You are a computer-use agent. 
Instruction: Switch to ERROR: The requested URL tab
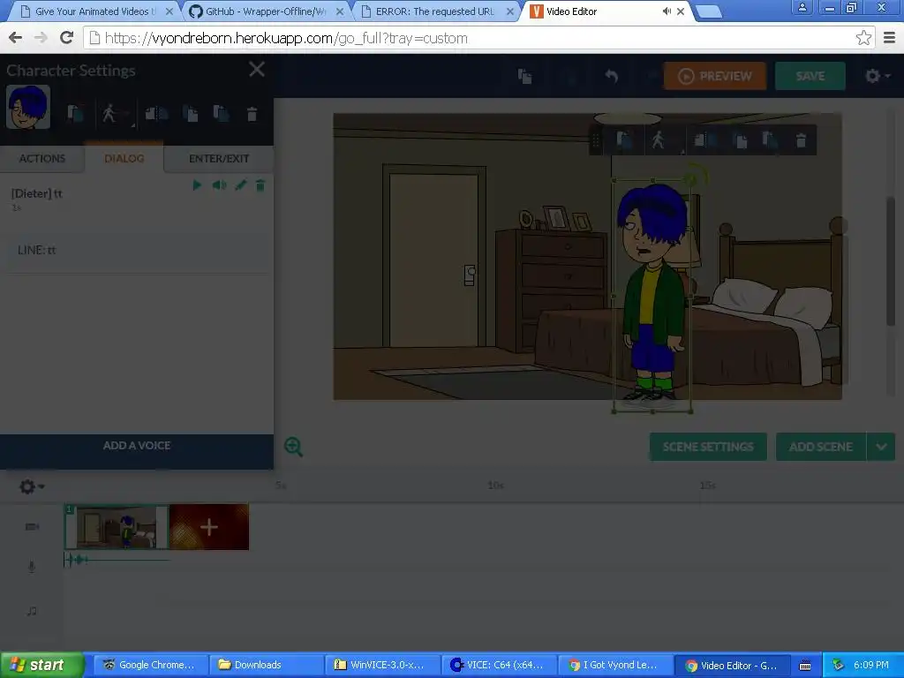[x=435, y=11]
